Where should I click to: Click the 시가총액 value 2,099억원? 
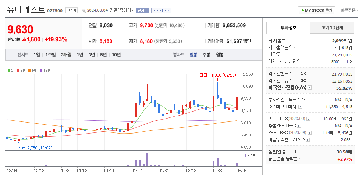(x=342, y=41)
